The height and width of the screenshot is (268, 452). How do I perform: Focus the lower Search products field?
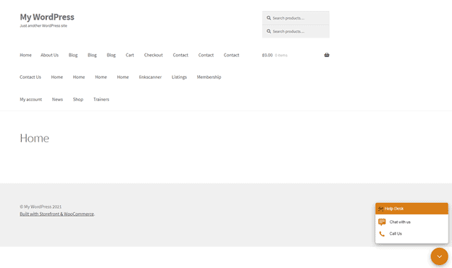[x=296, y=31]
